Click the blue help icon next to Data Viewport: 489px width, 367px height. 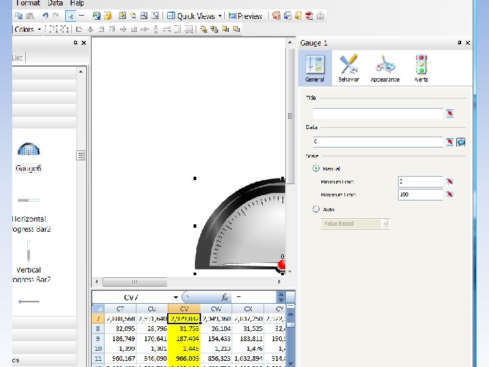(461, 142)
